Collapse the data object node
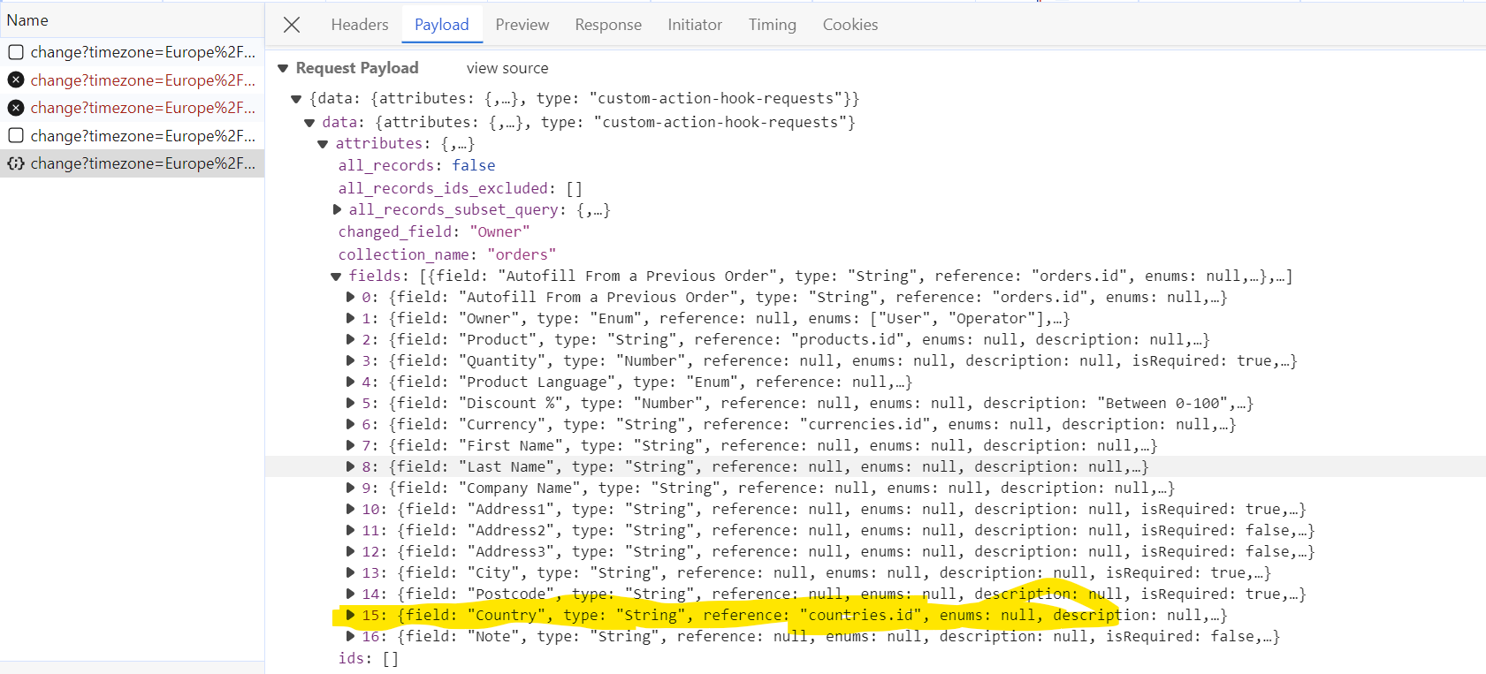Image resolution: width=1486 pixels, height=674 pixels. tap(309, 123)
